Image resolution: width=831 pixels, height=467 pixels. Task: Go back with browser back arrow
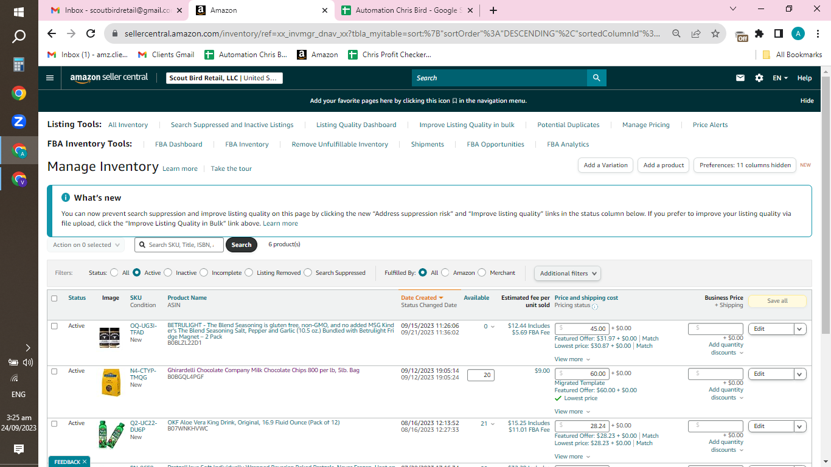tap(52, 33)
